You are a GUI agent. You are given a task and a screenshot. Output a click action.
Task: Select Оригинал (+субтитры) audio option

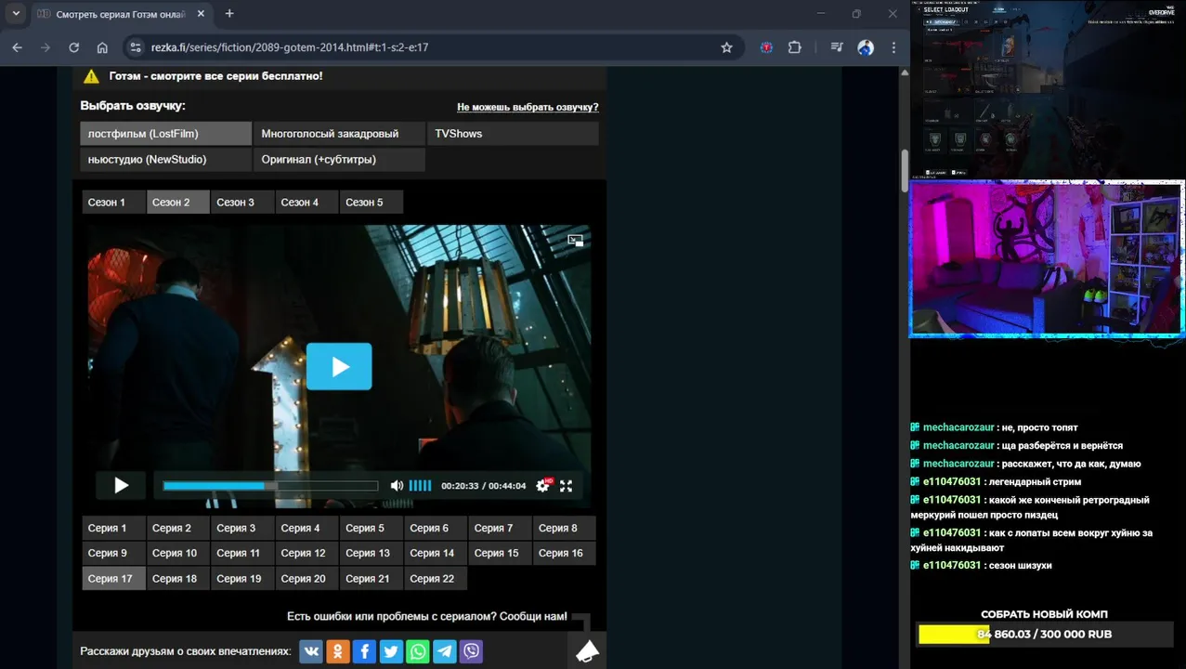pos(339,160)
